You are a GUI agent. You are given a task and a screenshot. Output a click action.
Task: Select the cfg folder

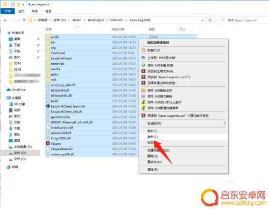click(x=53, y=48)
